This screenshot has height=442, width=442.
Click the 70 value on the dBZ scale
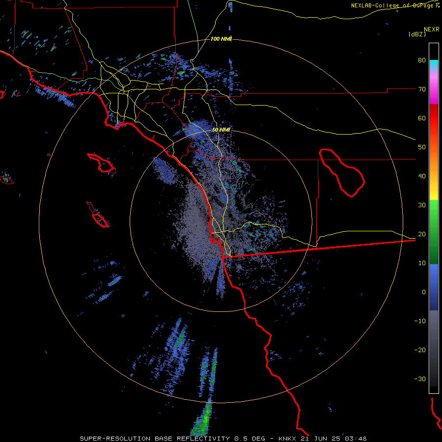point(422,89)
